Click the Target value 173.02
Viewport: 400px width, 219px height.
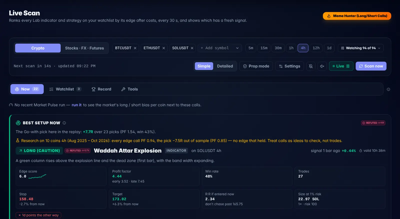[119, 199]
